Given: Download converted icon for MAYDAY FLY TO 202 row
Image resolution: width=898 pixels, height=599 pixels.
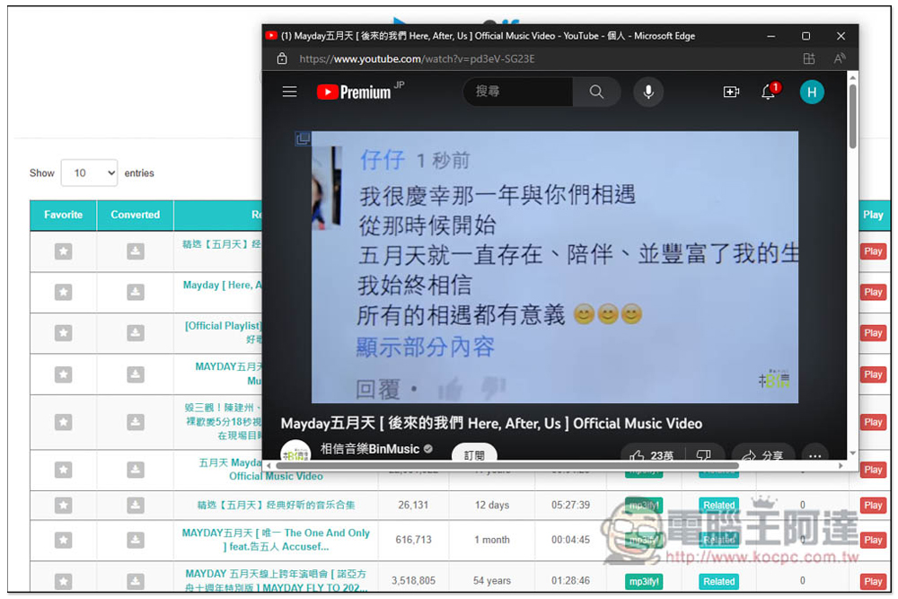Looking at the screenshot, I should point(136,581).
